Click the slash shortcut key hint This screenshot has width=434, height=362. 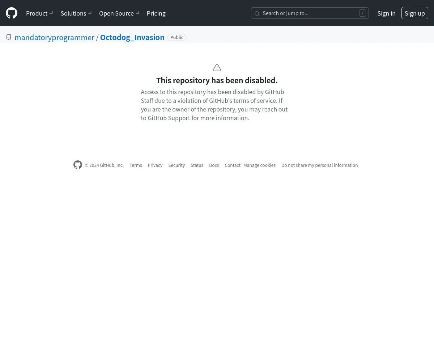point(362,13)
